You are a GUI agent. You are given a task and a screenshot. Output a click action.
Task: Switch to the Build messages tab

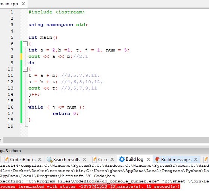176,160
